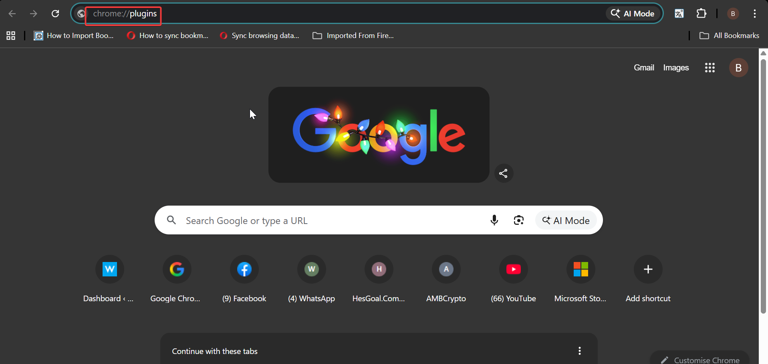Click the magnifier icon in search box
768x364 pixels.
[171, 220]
